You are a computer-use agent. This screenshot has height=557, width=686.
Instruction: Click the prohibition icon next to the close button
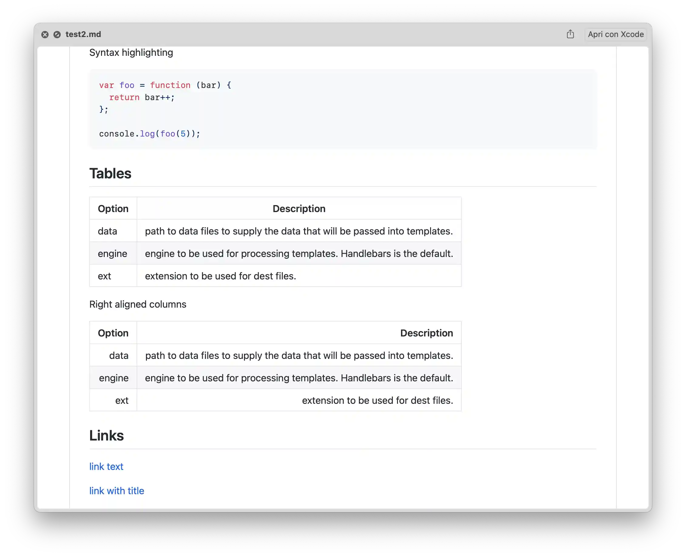click(57, 34)
